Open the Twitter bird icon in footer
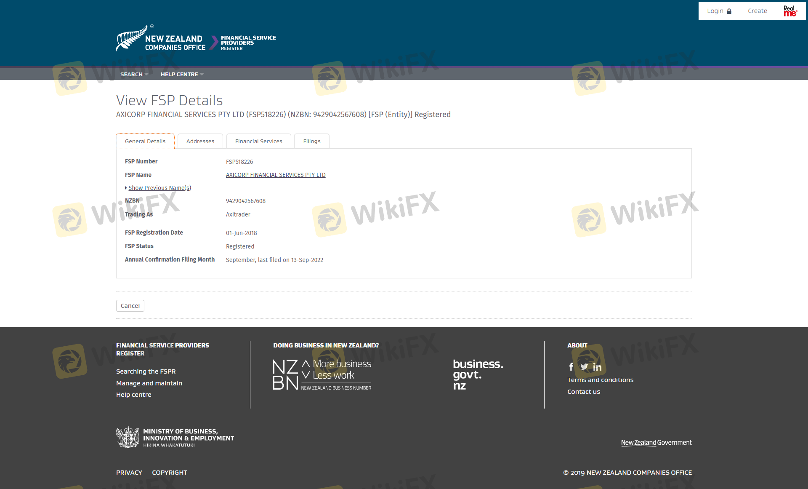The image size is (808, 489). [584, 367]
